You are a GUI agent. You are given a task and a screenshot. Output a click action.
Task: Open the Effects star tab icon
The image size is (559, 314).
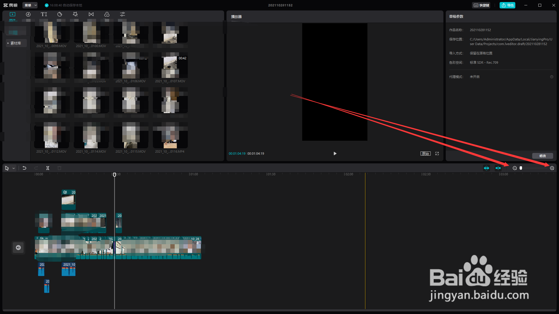click(x=75, y=14)
